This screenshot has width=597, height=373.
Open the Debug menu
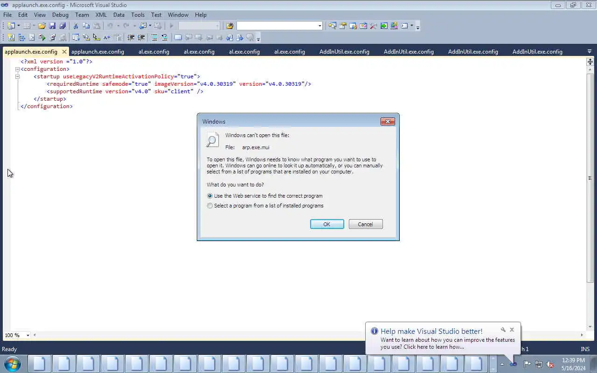tap(60, 15)
